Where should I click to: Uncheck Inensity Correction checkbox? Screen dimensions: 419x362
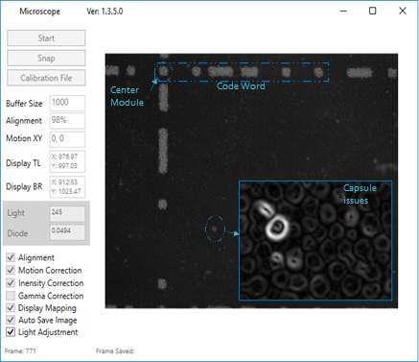[x=11, y=283]
